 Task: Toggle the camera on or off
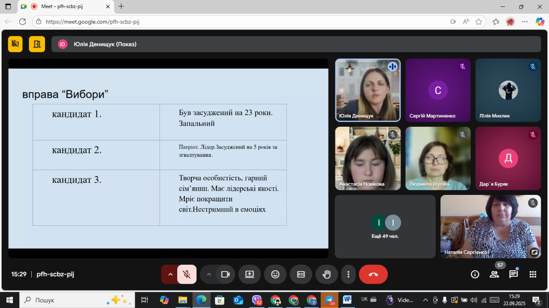[x=225, y=275]
